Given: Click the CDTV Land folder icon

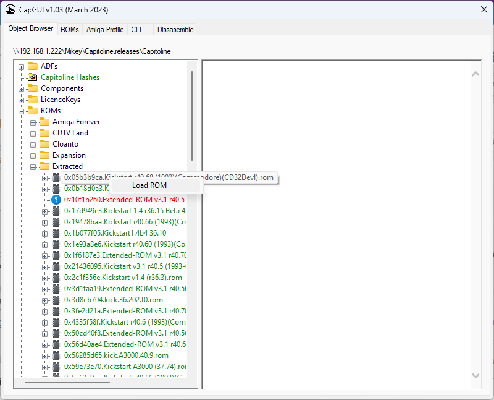Looking at the screenshot, I should [44, 133].
